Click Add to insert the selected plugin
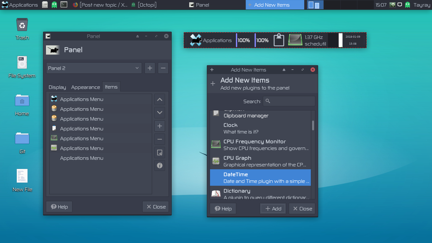The image size is (432, 243). tap(273, 209)
